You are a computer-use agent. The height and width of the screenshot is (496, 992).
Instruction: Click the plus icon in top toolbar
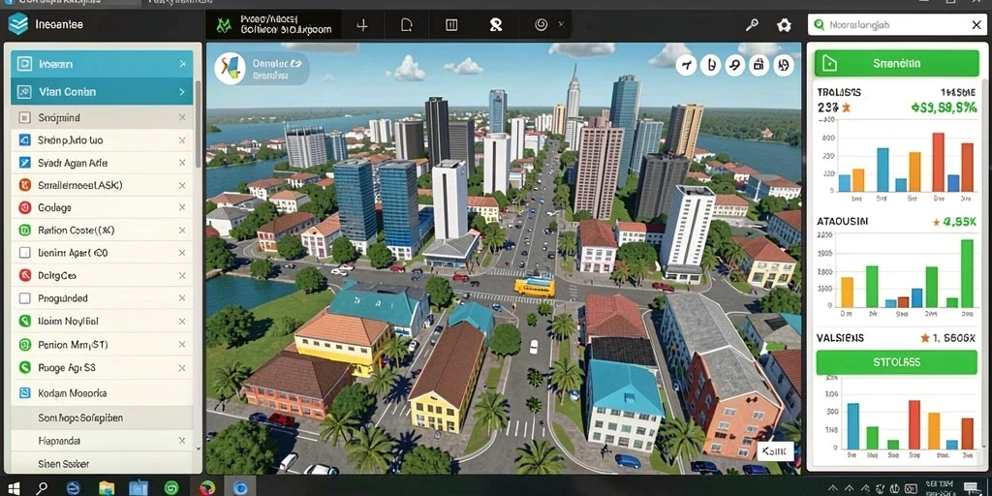tap(362, 25)
